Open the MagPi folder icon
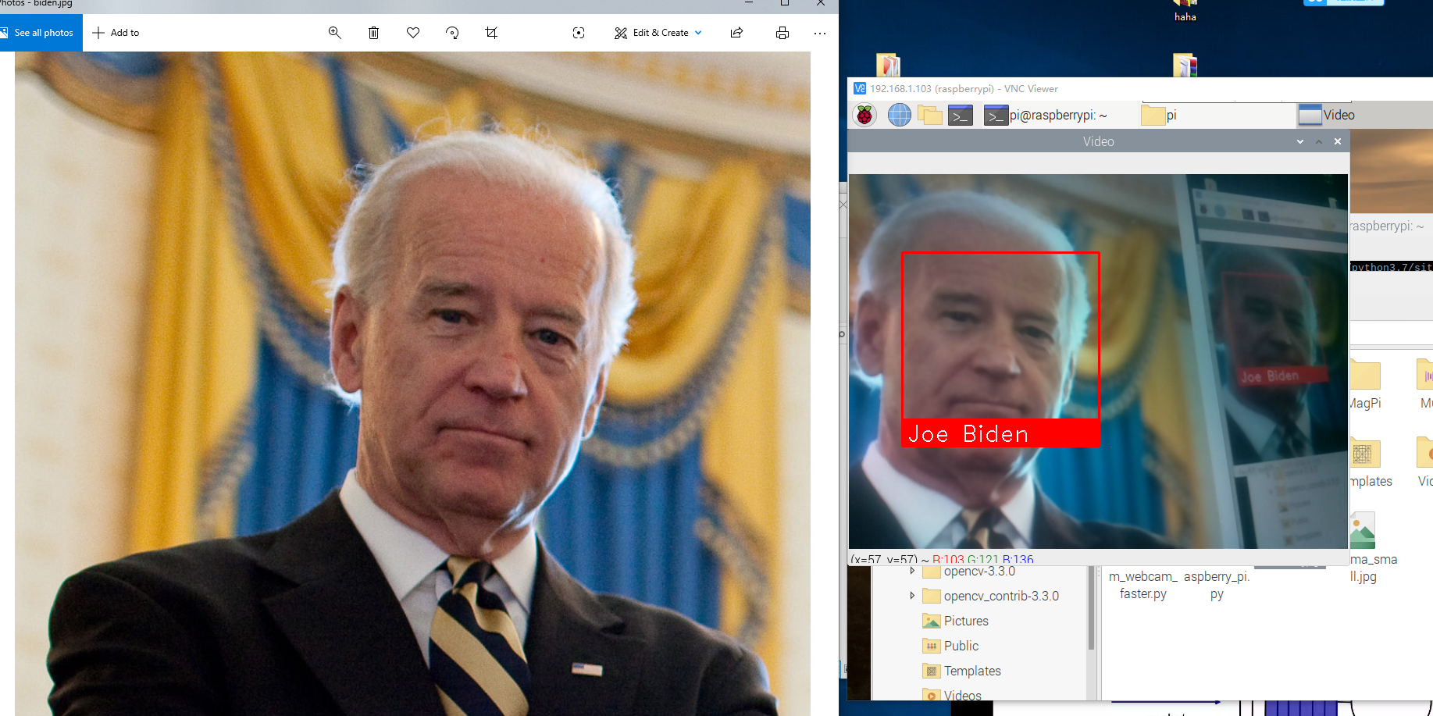 [x=1365, y=376]
